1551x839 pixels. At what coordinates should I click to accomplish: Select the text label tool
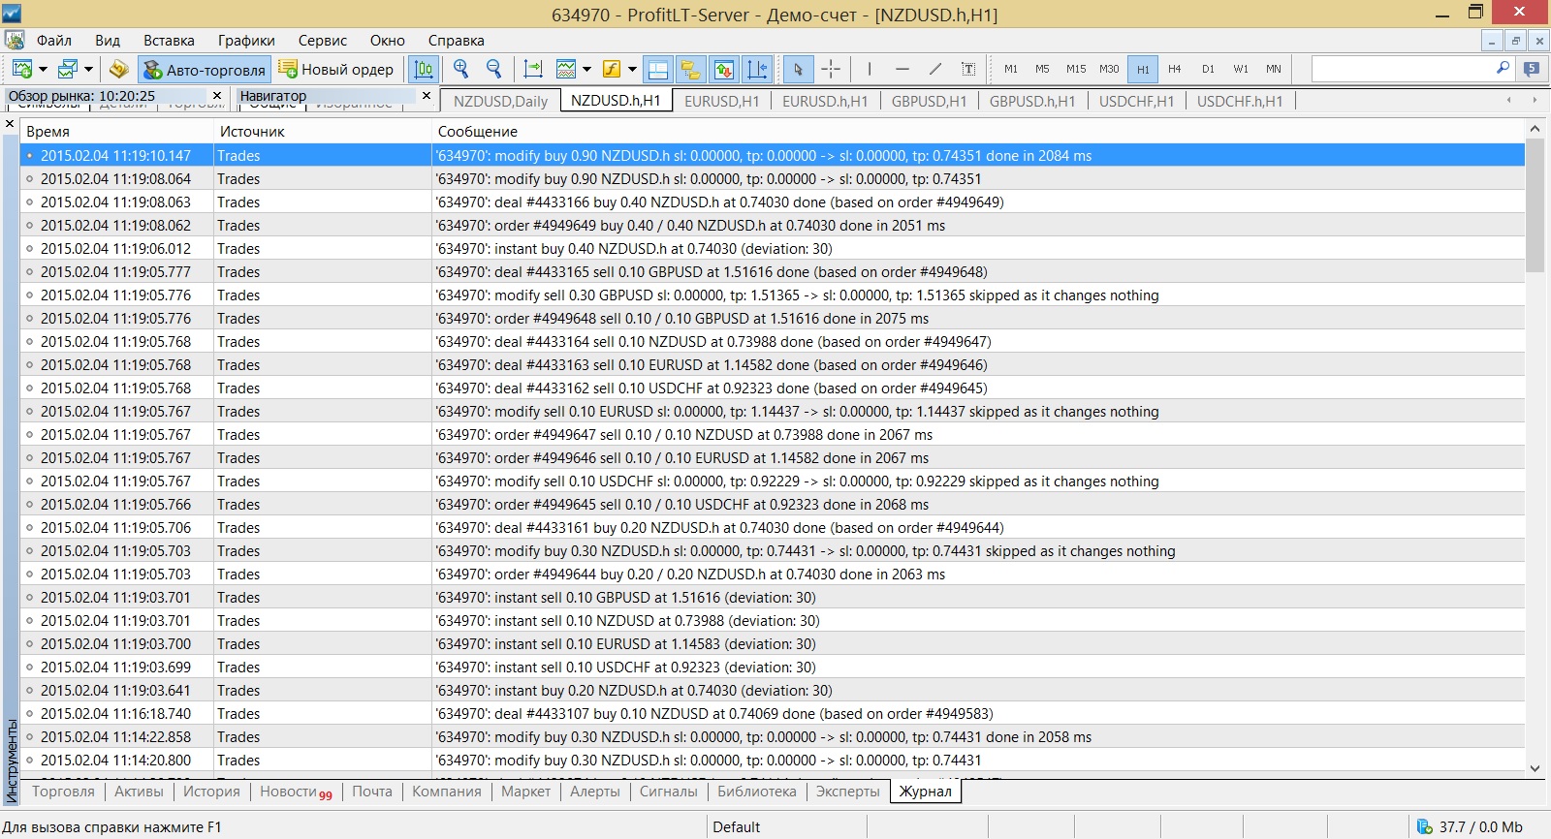967,69
